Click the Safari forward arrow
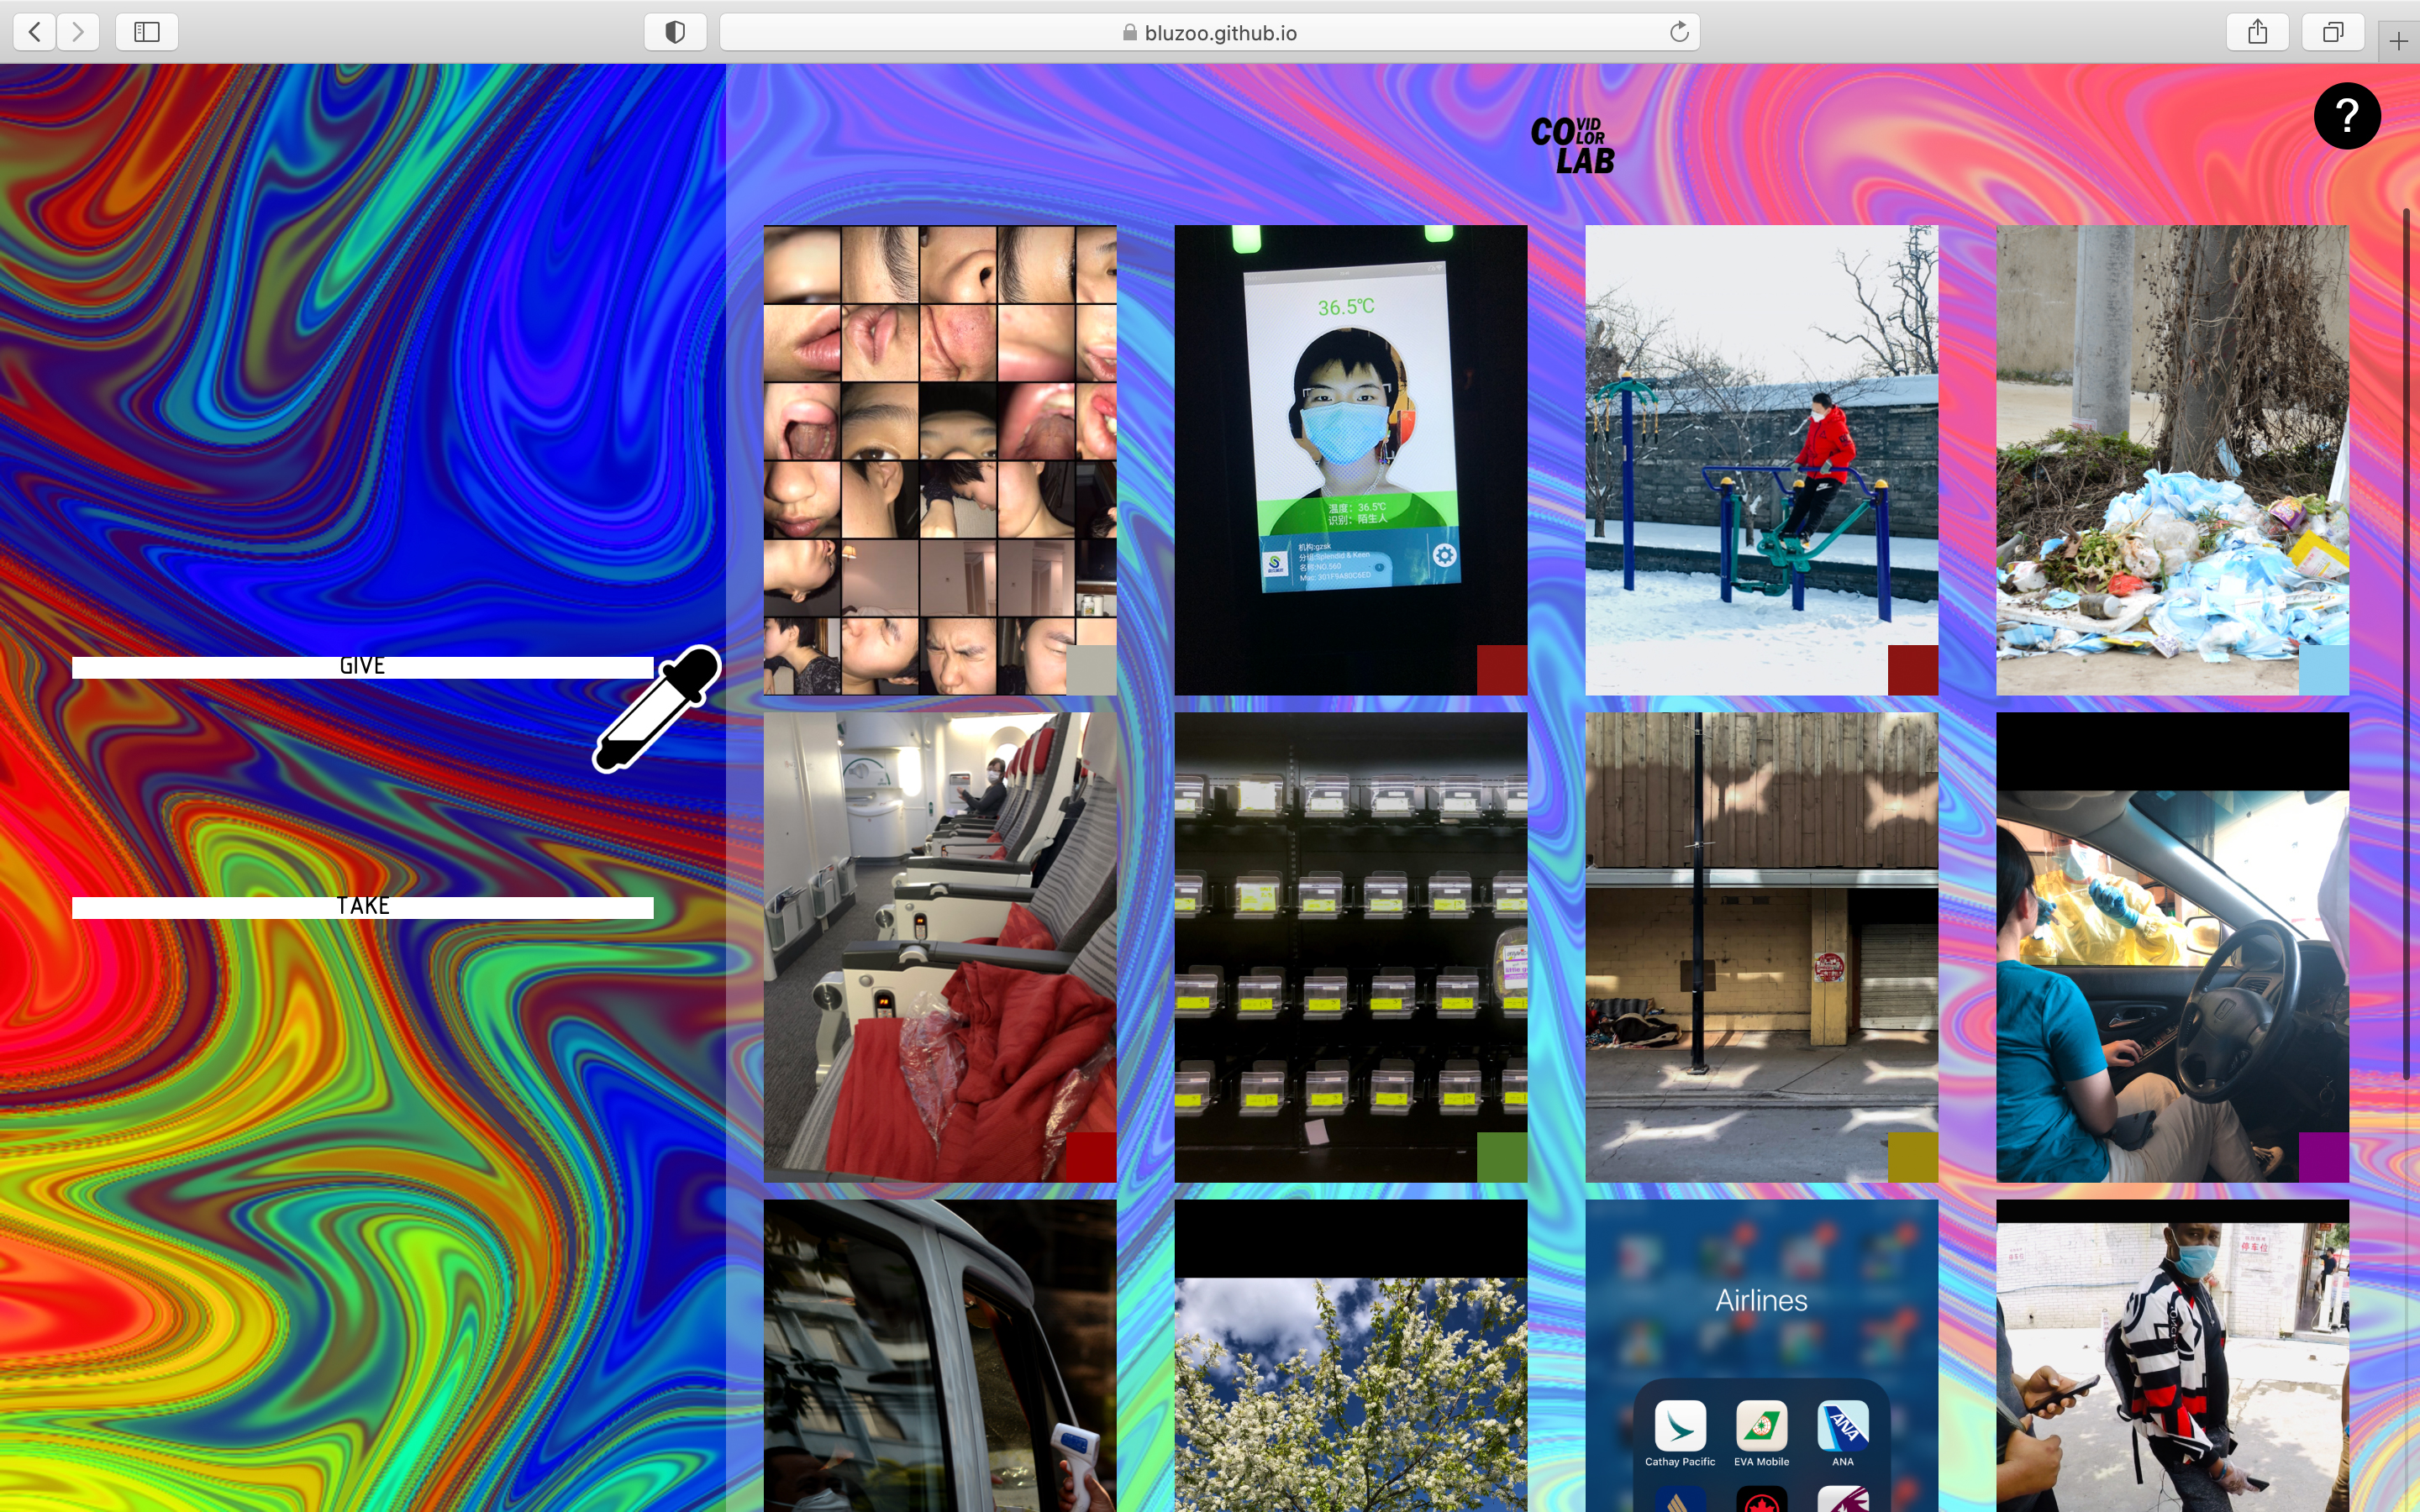The width and height of the screenshot is (2420, 1512). pyautogui.click(x=78, y=32)
